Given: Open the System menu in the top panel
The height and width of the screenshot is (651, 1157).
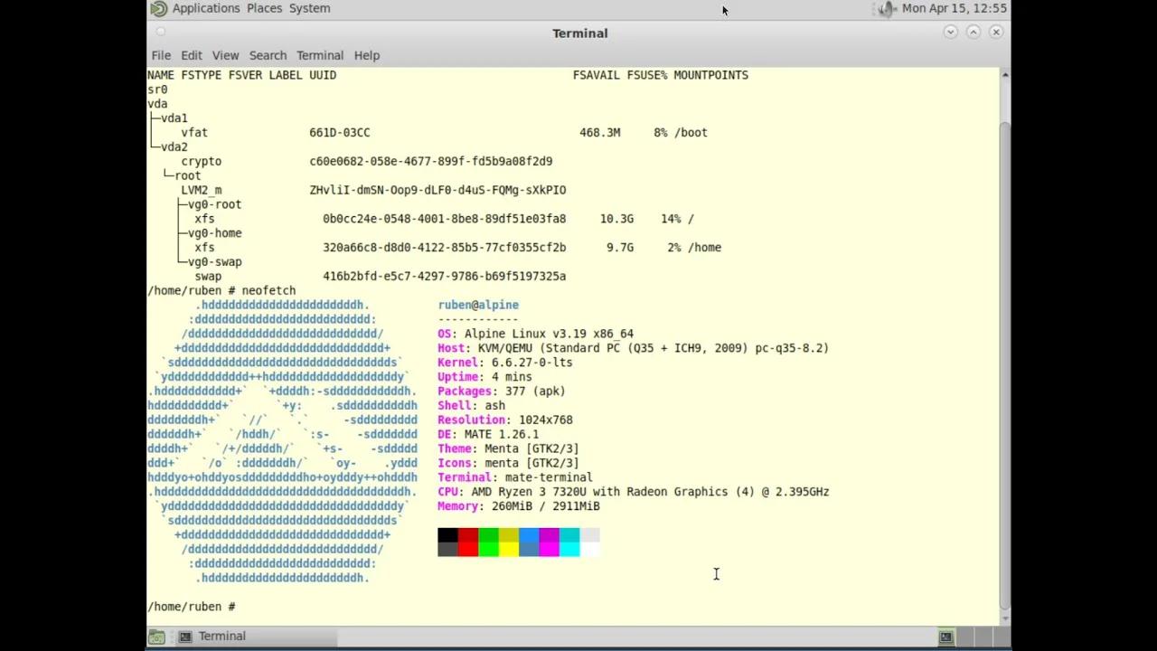Looking at the screenshot, I should (309, 8).
